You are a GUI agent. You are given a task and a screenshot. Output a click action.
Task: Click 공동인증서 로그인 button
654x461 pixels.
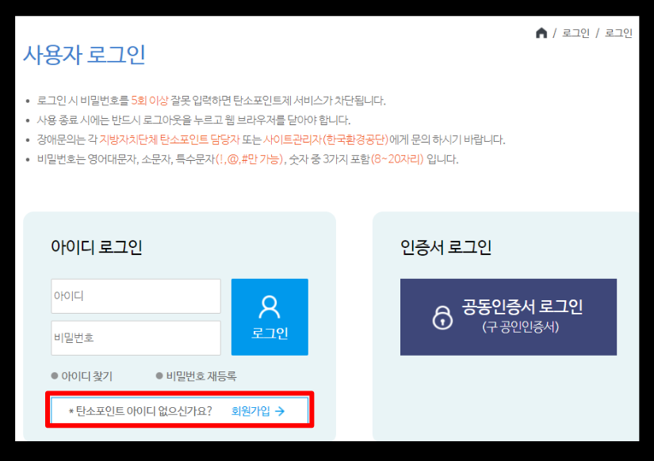coord(508,317)
